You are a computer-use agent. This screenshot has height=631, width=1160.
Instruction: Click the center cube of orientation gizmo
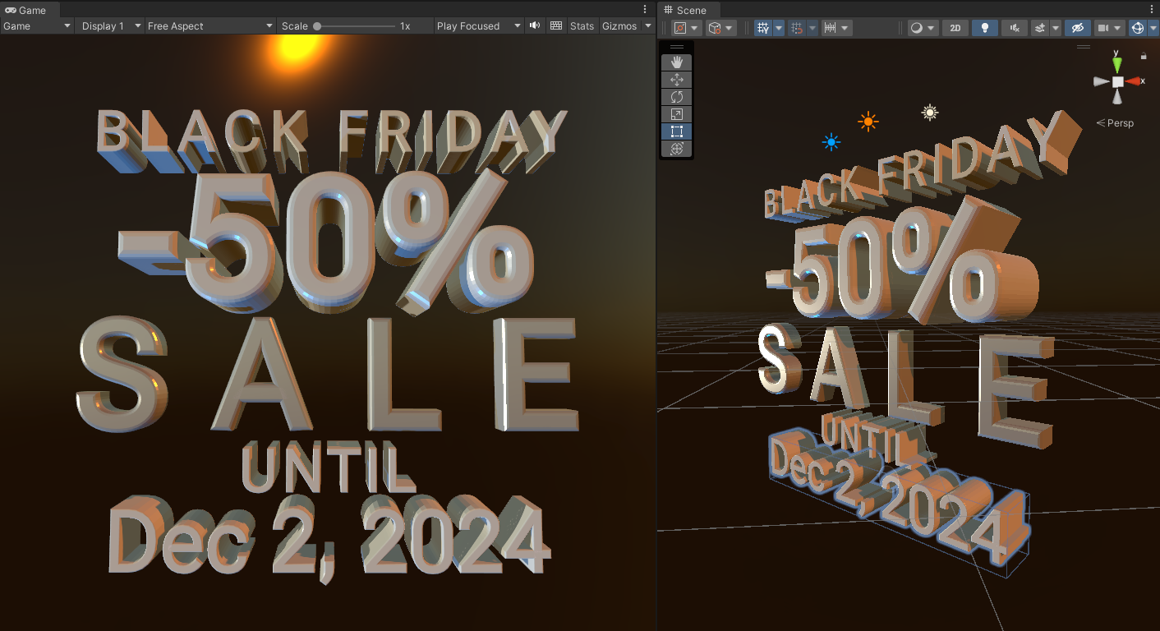[x=1117, y=81]
